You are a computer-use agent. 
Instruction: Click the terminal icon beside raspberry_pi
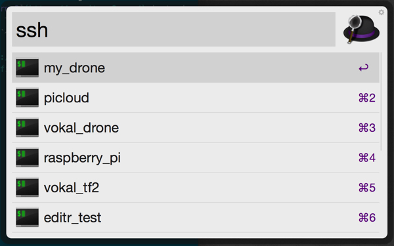coord(27,157)
